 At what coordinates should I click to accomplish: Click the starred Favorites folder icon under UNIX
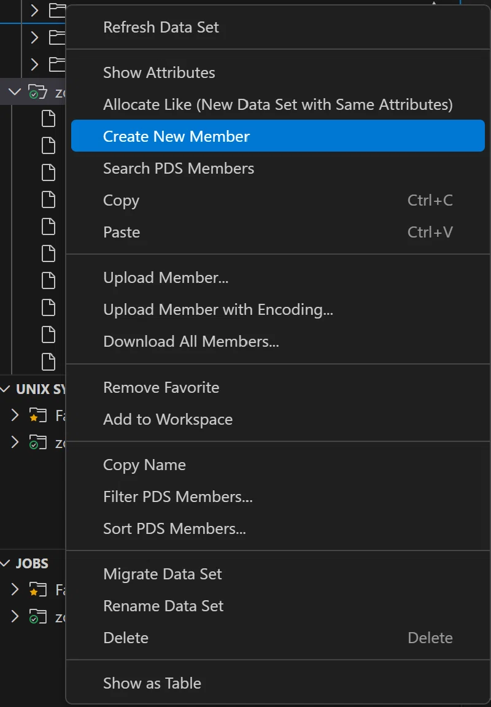tap(38, 415)
